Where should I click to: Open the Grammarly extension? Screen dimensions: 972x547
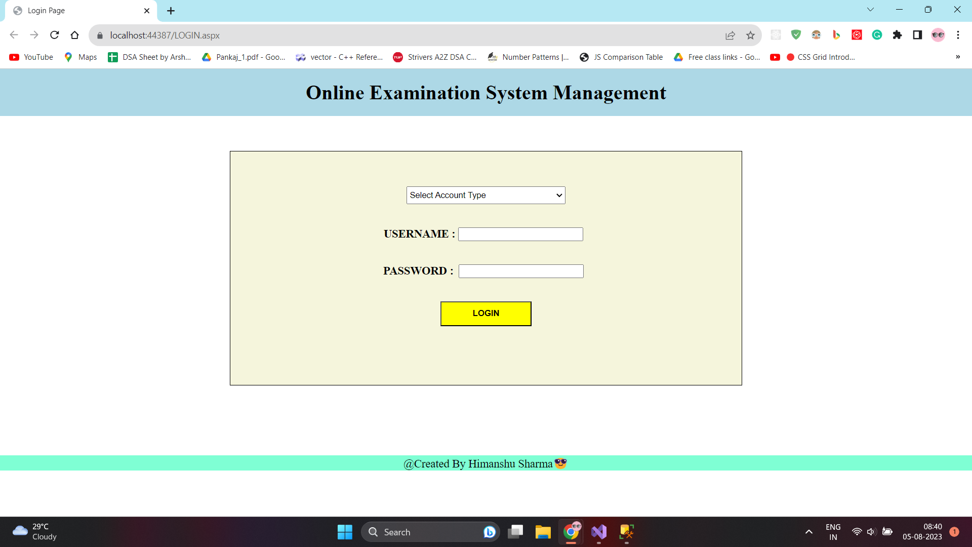[x=877, y=35]
